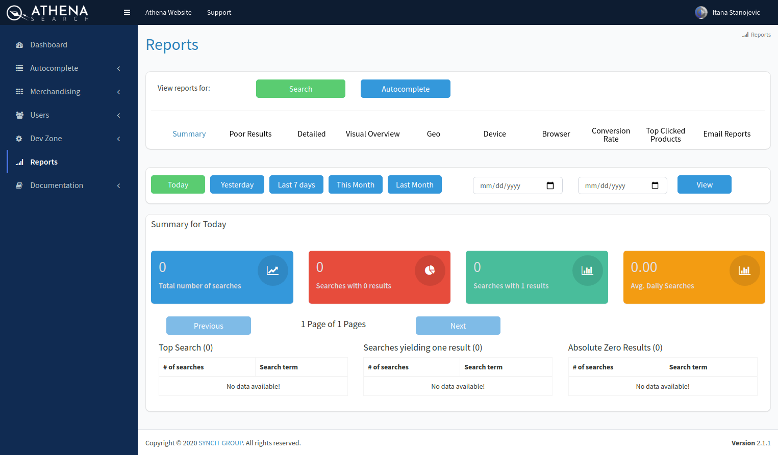
Task: Switch report view to Autocomplete
Action: point(405,89)
